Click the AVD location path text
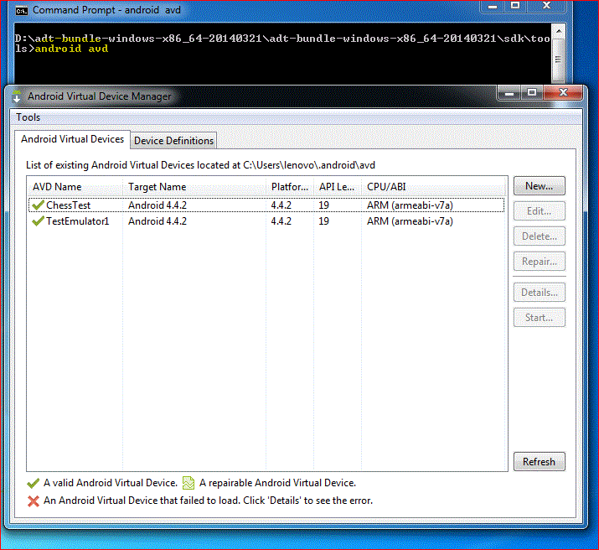The height and width of the screenshot is (550, 599). point(309,165)
